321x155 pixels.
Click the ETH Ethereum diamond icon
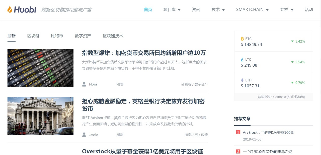(242, 80)
